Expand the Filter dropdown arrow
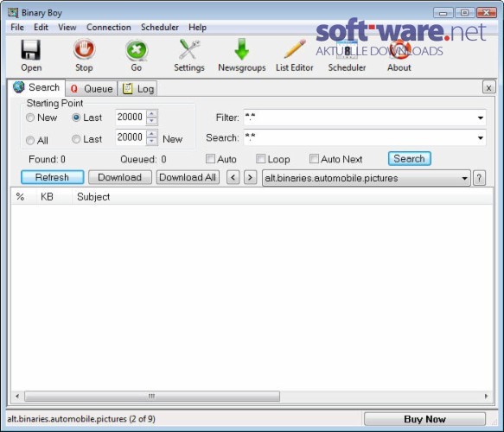Viewport: 504px width, 432px height. (480, 118)
